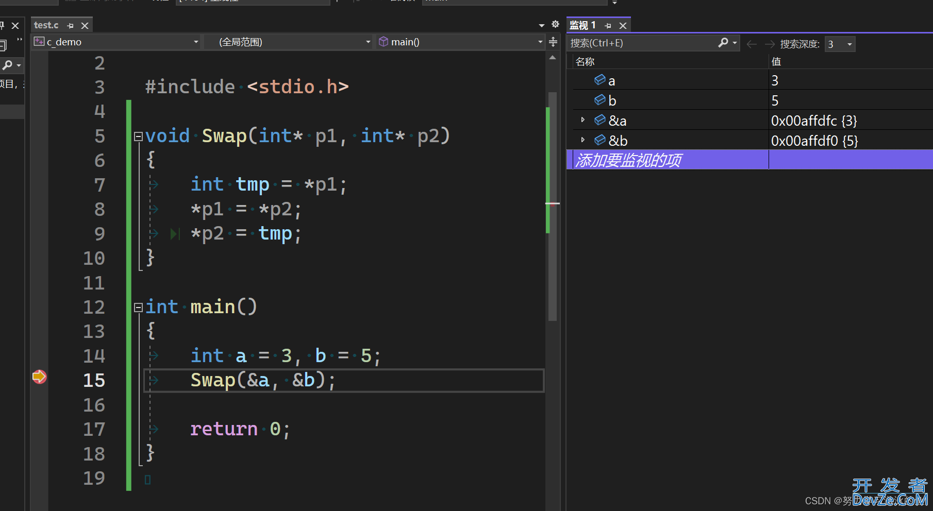The image size is (933, 511).
Task: Click the line number 12
Action: pyautogui.click(x=94, y=308)
